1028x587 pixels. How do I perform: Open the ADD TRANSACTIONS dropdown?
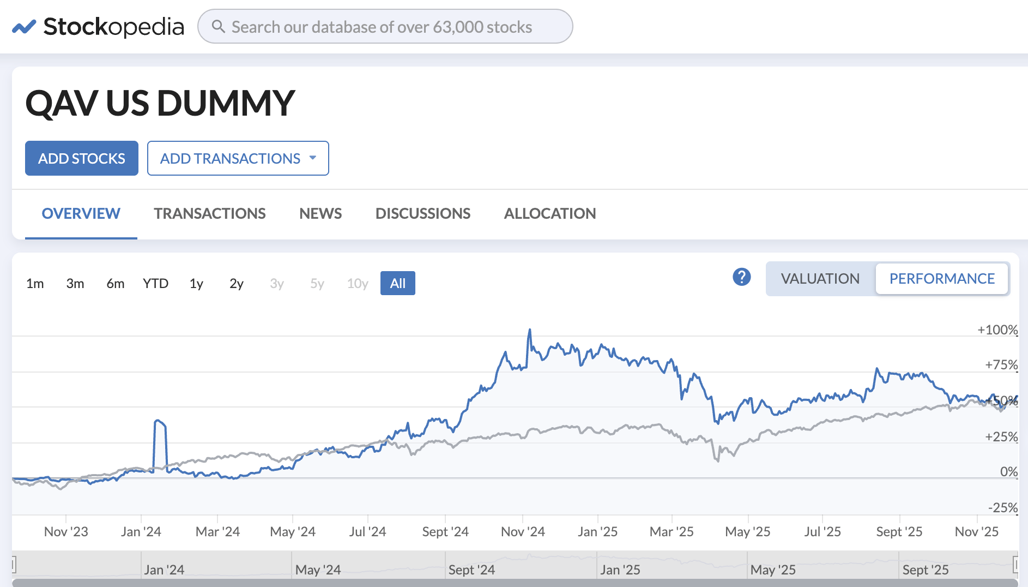pyautogui.click(x=238, y=158)
